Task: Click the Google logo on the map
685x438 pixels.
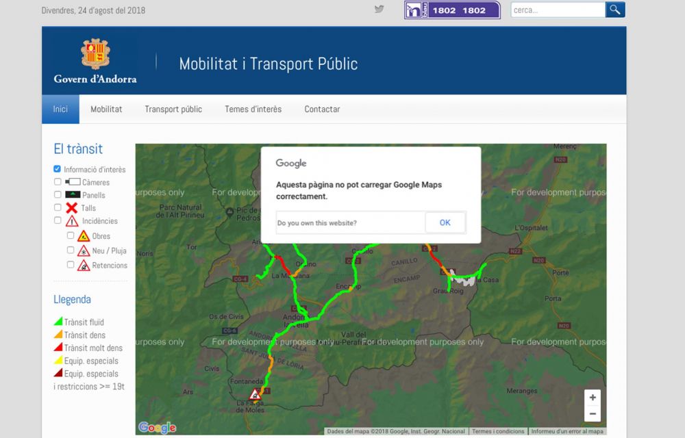Action: [157, 428]
